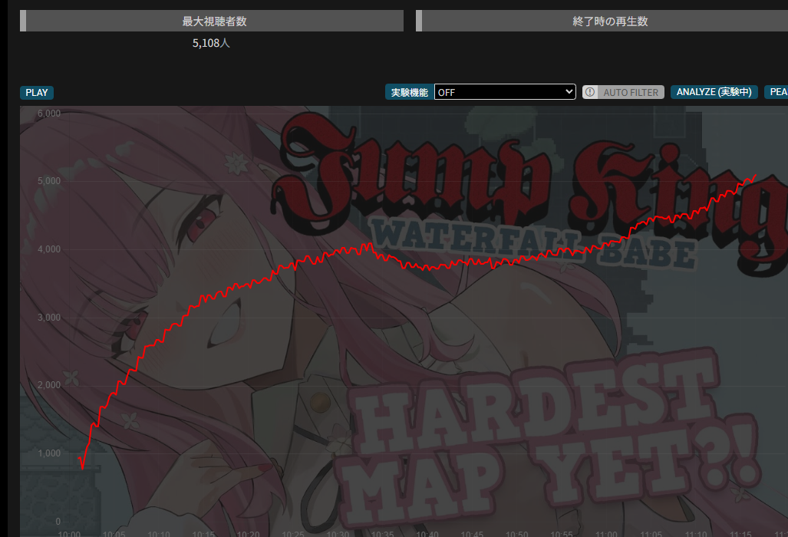
Task: Open the 実験機能 OFF dropdown
Action: coord(505,92)
